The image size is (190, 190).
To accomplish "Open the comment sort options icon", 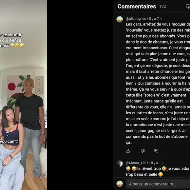I will tap(188, 6).
